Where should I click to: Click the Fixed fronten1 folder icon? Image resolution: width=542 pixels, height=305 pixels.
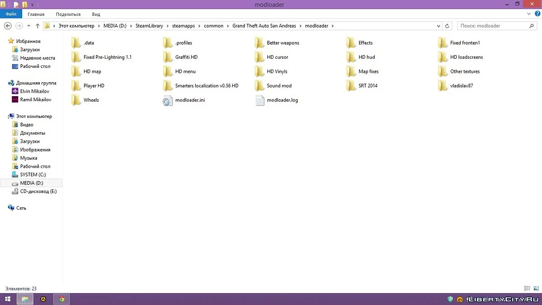point(443,43)
